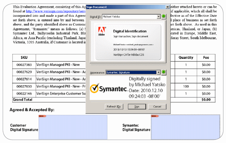
Task: Click 'Sign transaction, Sign document' text
Action: click(130, 36)
